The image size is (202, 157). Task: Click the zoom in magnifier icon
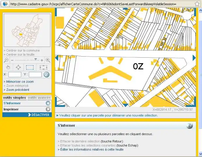pos(48,60)
